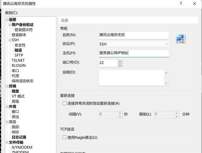This screenshot has width=202, height=153.
Task: Click the disabled 限制 minutes field
Action: (164, 114)
